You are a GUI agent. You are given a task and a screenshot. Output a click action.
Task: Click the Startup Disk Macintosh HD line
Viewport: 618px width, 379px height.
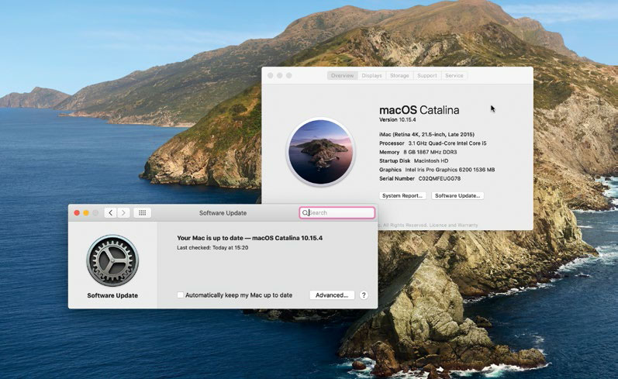pyautogui.click(x=413, y=160)
